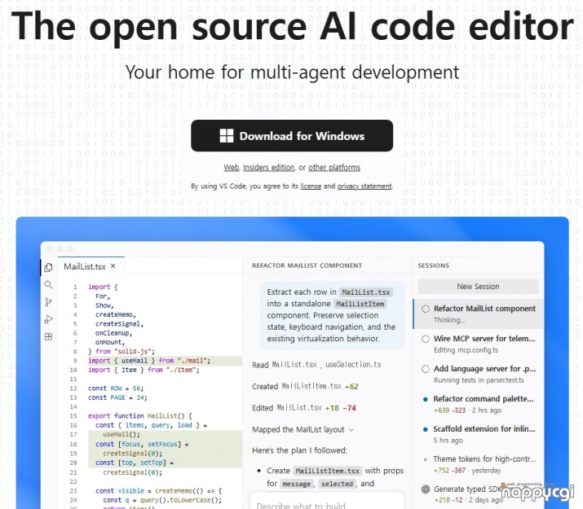This screenshot has width=583, height=509.
Task: Select the Add language server session
Action: 479,375
